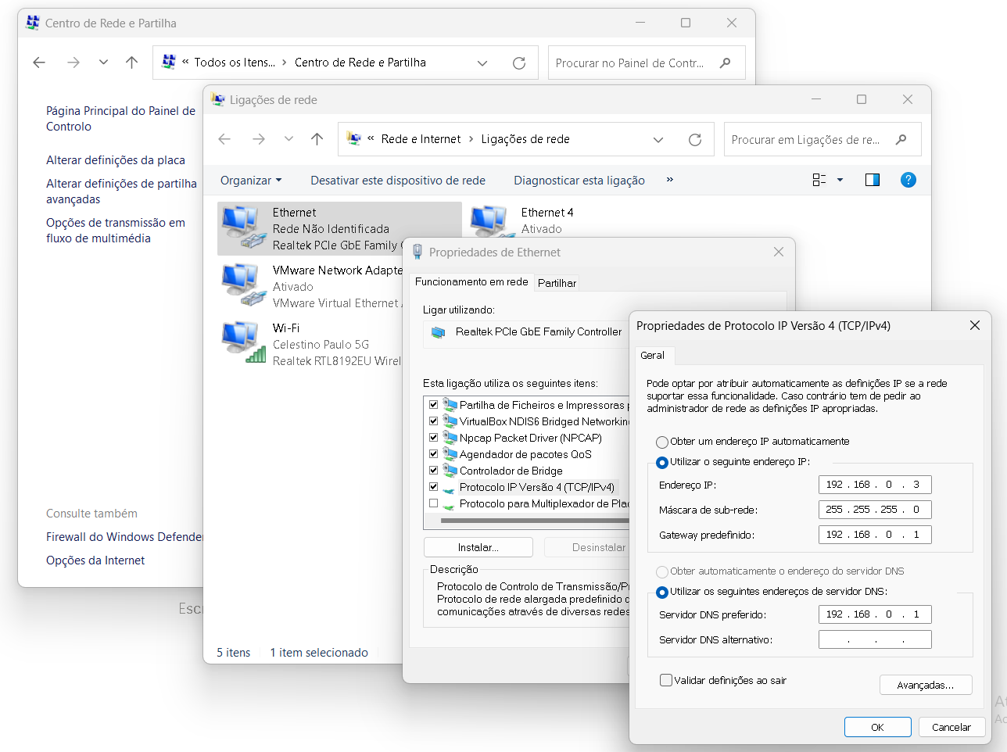This screenshot has width=1007, height=752.
Task: Toggle the preview pane icon
Action: point(873,180)
